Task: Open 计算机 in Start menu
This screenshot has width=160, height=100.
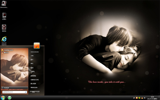Action: (x=33, y=72)
